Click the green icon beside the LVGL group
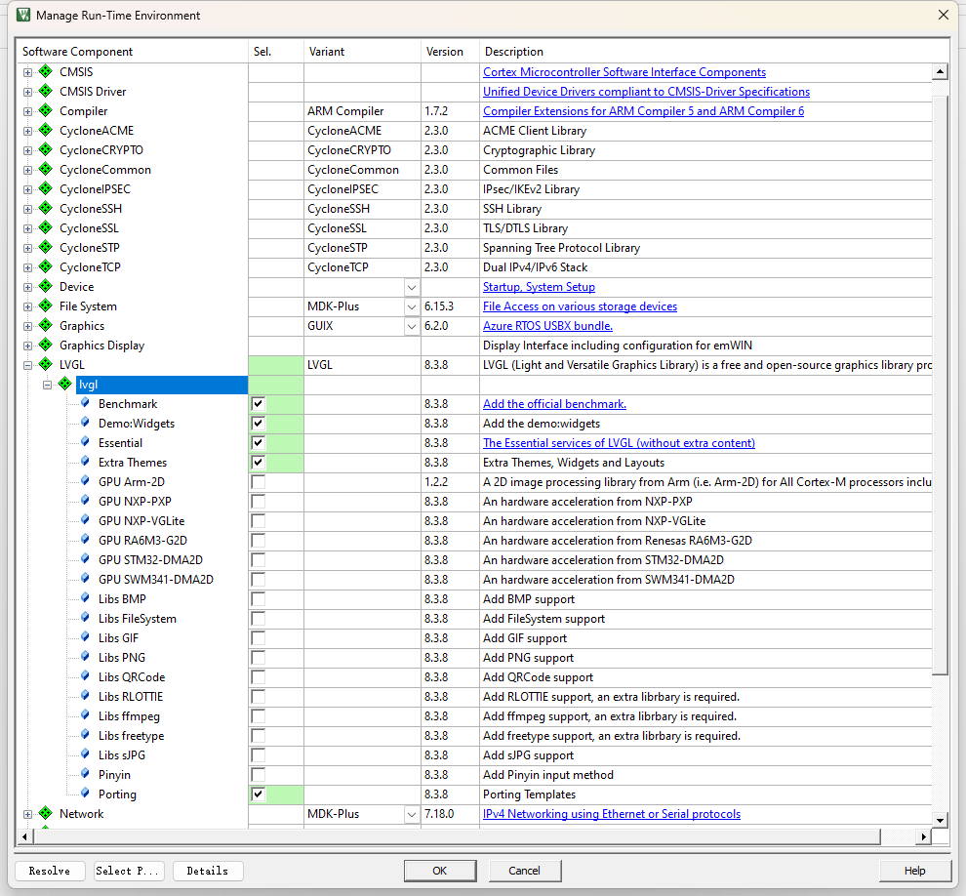Viewport: 966px width, 896px height. 46,364
